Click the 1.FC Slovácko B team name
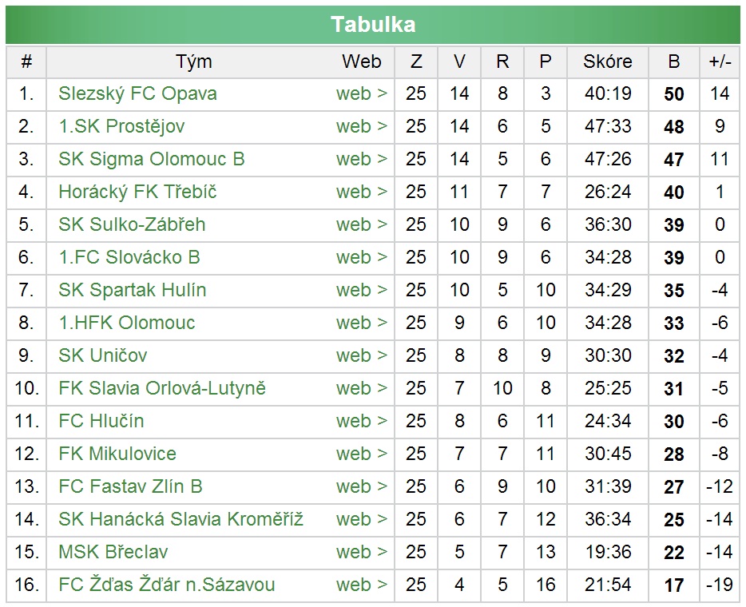Screen dimensions: 746x607 (x=129, y=257)
